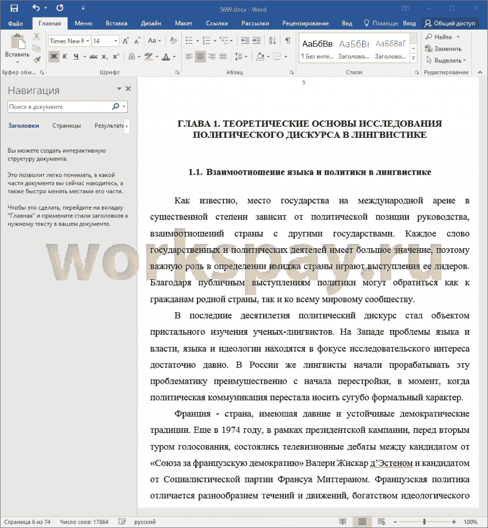Copy the selection to clipboard
Image resolution: width=488 pixels, height=528 pixels.
37,48
